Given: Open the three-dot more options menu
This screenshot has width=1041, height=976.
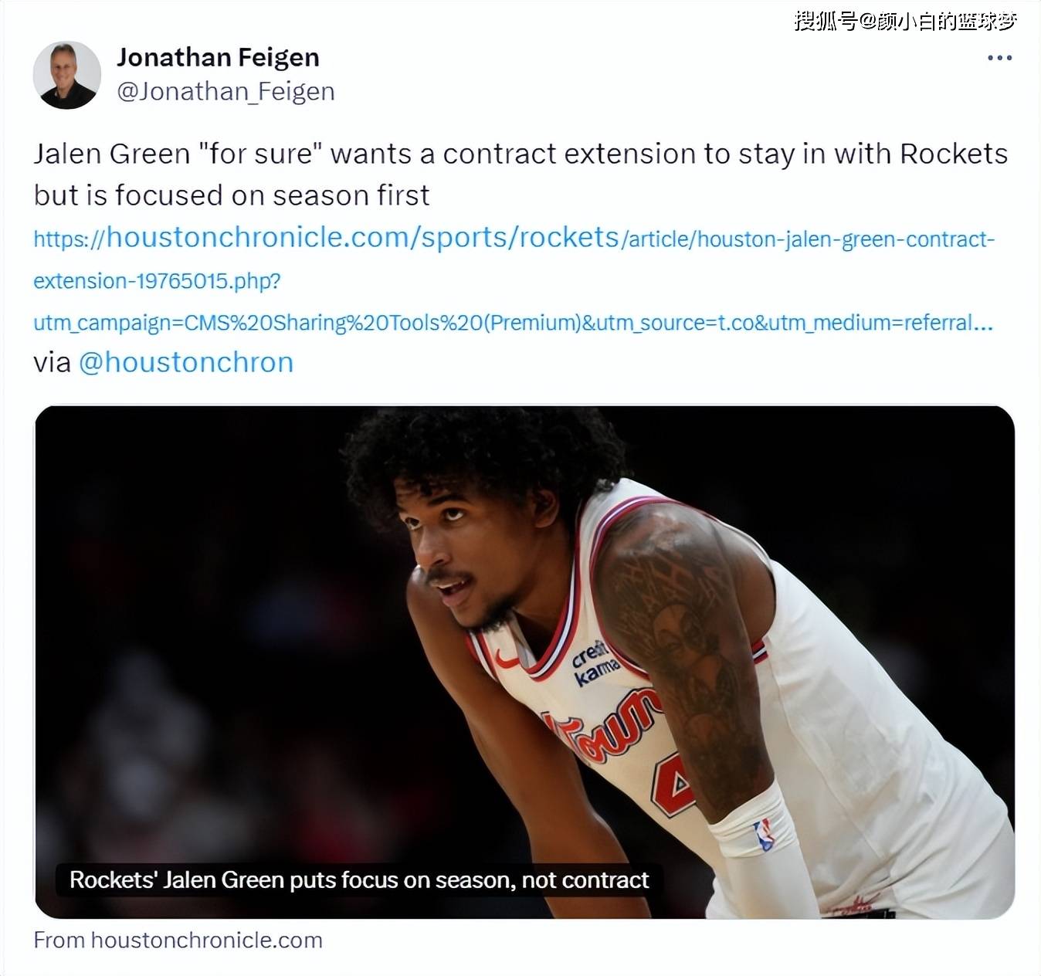Looking at the screenshot, I should tap(999, 58).
